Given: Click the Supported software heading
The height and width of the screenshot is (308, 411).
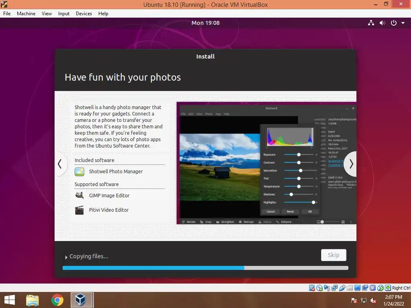Looking at the screenshot, I should [x=96, y=184].
